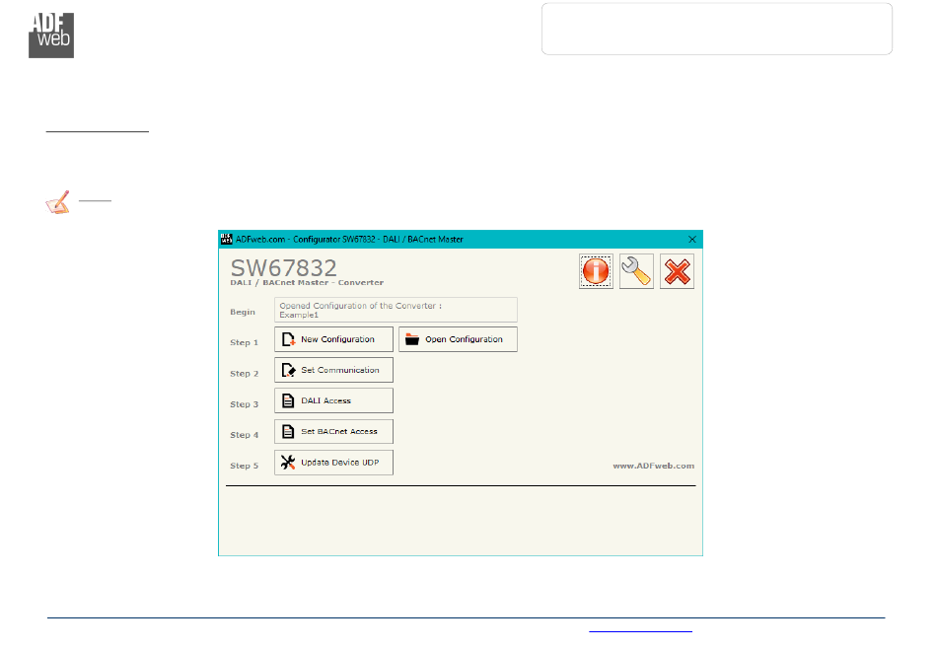The width and height of the screenshot is (937, 650).
Task: Click the Configurator window title bar icon
Action: (x=227, y=240)
